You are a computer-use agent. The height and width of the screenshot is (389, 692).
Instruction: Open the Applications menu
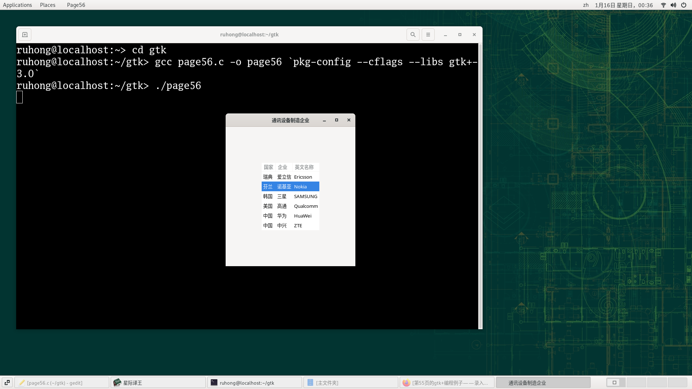(x=17, y=5)
